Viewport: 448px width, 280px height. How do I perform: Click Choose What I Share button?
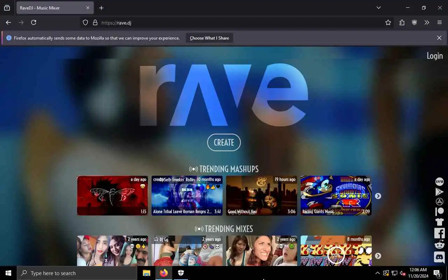(209, 38)
